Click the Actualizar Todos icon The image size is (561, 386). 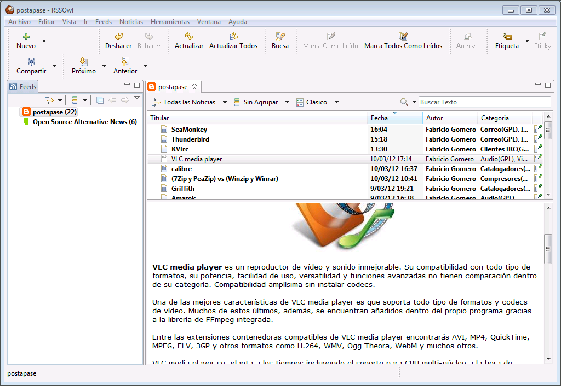(233, 37)
